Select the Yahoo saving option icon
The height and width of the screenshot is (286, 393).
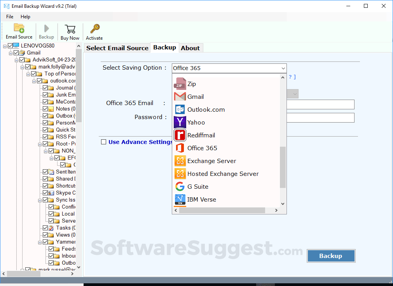click(x=180, y=122)
